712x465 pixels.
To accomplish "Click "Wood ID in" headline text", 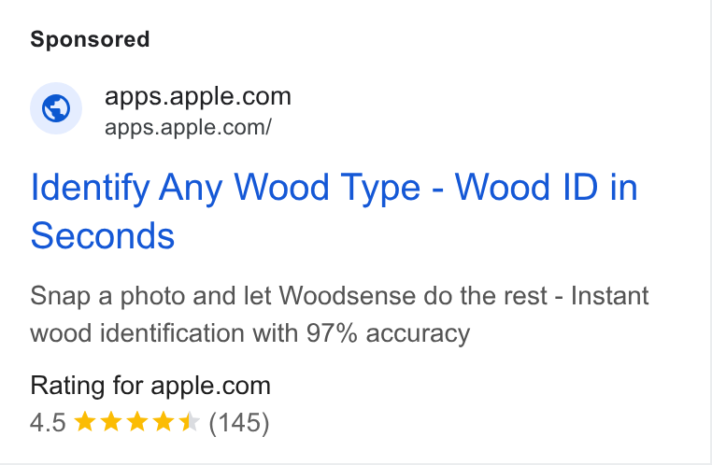I will 547,187.
